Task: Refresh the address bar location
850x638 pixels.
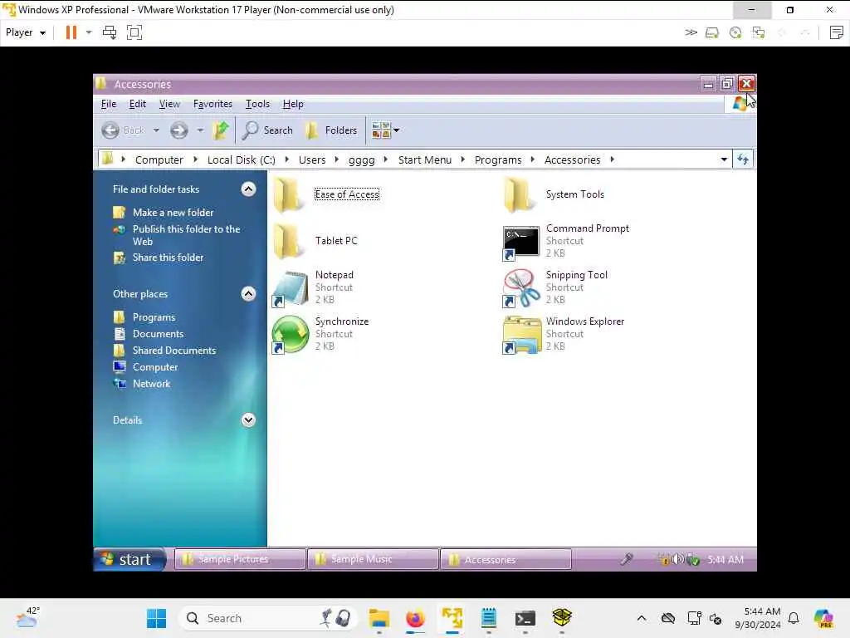Action: pyautogui.click(x=743, y=159)
